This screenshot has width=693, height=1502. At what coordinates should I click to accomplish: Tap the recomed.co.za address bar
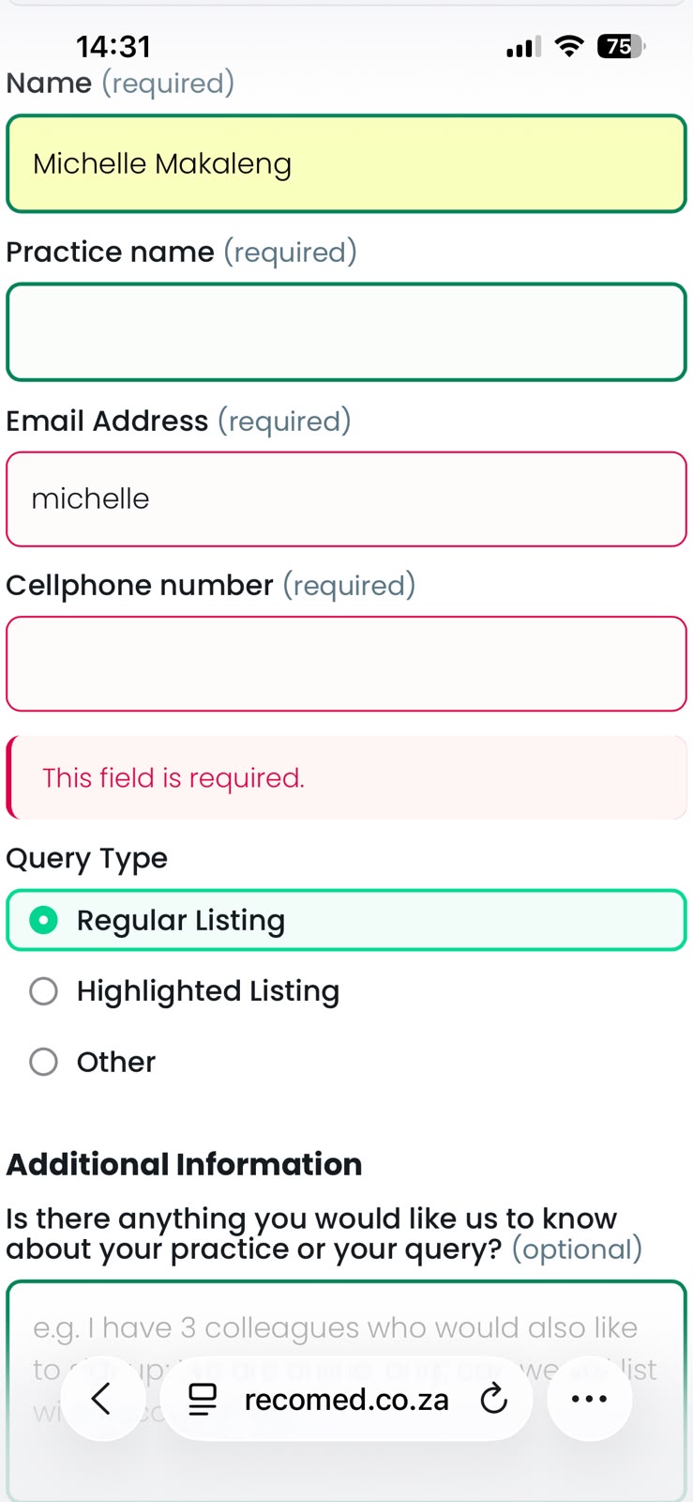coord(346,1399)
